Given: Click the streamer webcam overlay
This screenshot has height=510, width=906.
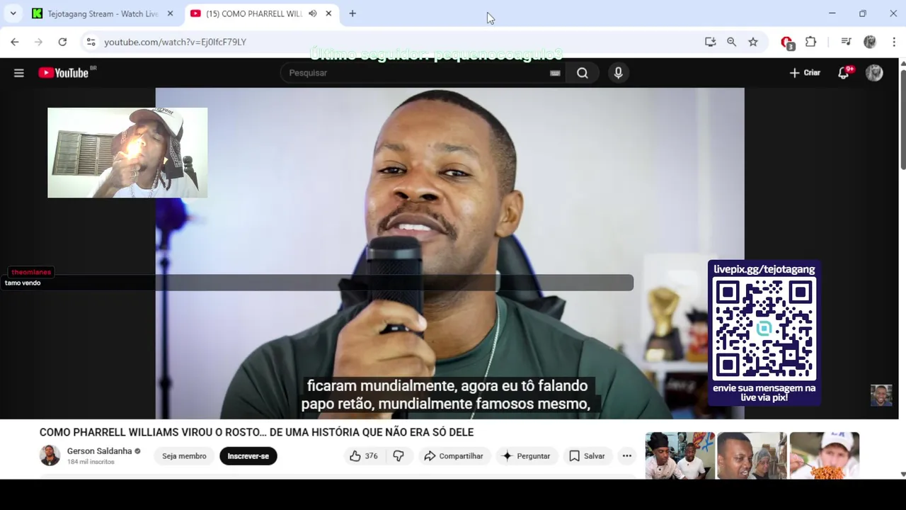Looking at the screenshot, I should pyautogui.click(x=127, y=152).
